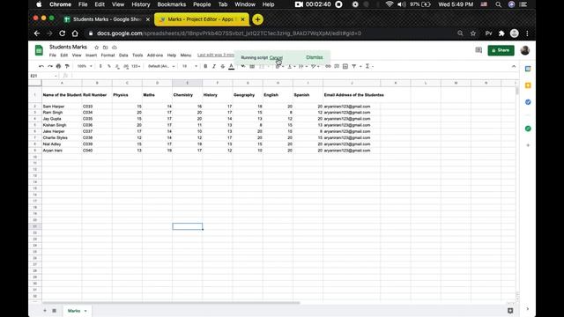
Task: Toggle side panel with bottom right arrow
Action: click(x=528, y=309)
